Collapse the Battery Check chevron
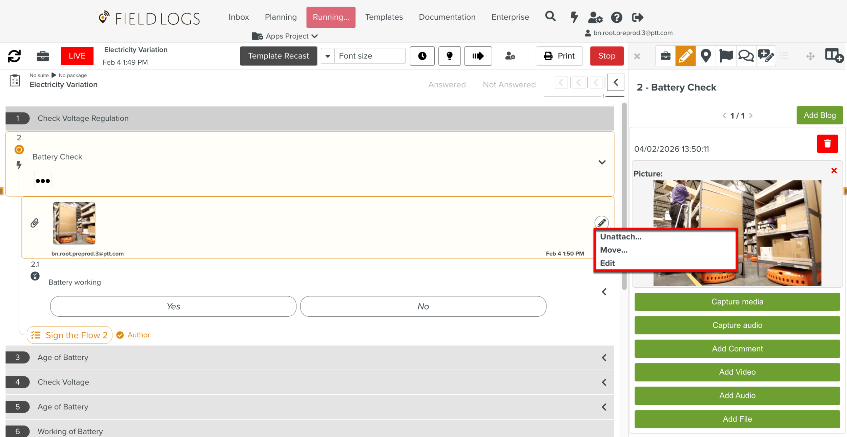 point(602,162)
